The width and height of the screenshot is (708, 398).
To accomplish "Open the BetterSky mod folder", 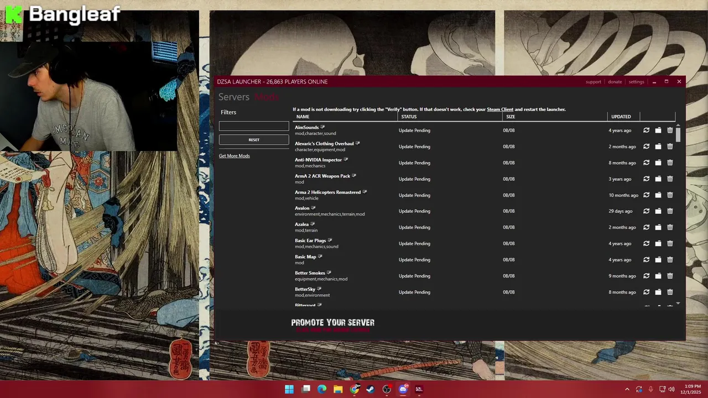I will (x=658, y=292).
